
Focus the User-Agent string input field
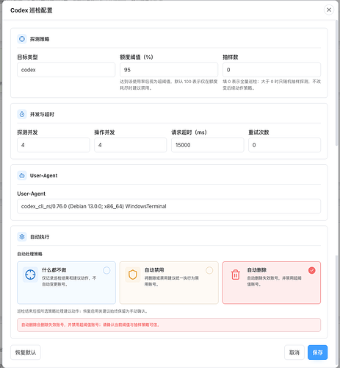(x=169, y=206)
